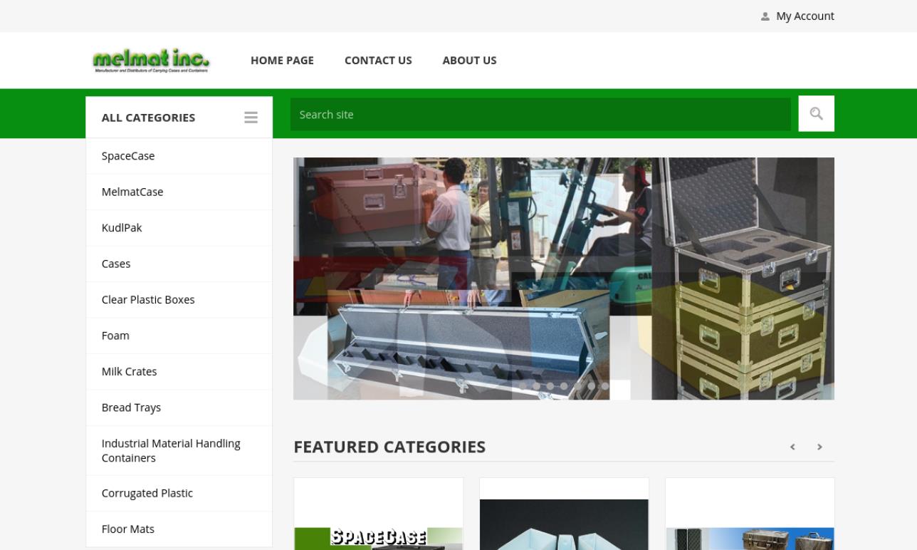Click the My Account user icon
Screen dimensions: 917x550
(765, 16)
